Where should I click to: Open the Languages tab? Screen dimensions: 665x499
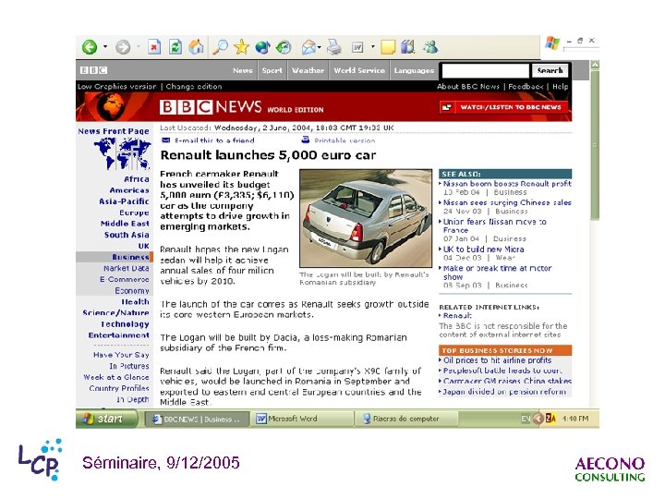(x=414, y=70)
